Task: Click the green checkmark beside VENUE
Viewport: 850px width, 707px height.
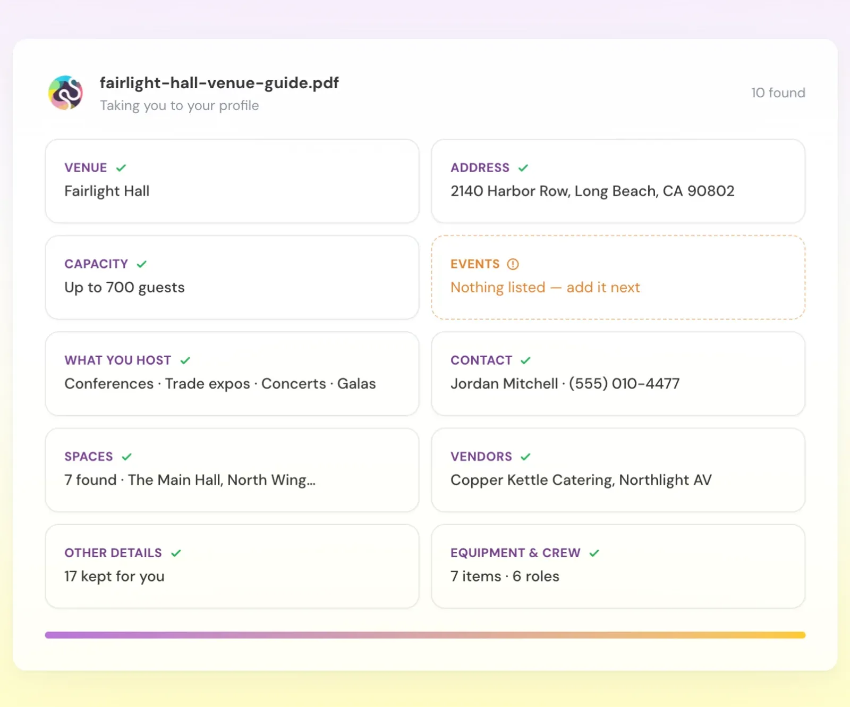Action: [121, 168]
